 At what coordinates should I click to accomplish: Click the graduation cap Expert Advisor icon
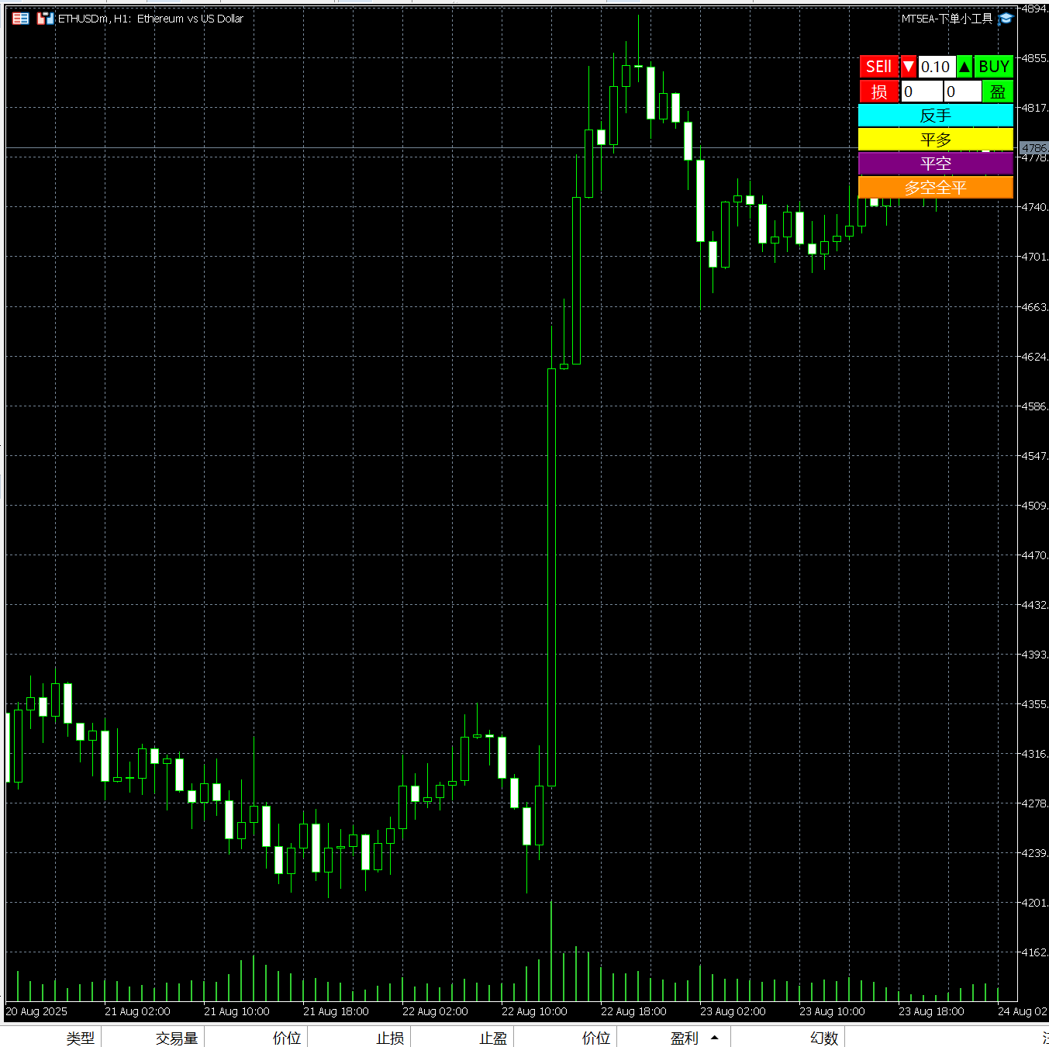click(x=1006, y=19)
